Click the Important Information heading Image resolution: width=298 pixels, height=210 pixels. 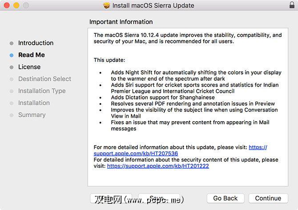pyautogui.click(x=121, y=22)
